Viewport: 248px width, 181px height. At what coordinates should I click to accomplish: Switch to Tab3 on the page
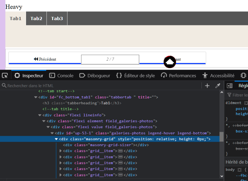[x=57, y=19]
